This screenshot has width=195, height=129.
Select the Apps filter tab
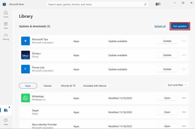point(28,86)
